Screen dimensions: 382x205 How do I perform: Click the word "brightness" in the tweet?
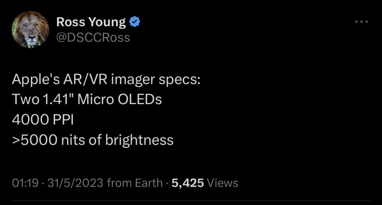139,140
